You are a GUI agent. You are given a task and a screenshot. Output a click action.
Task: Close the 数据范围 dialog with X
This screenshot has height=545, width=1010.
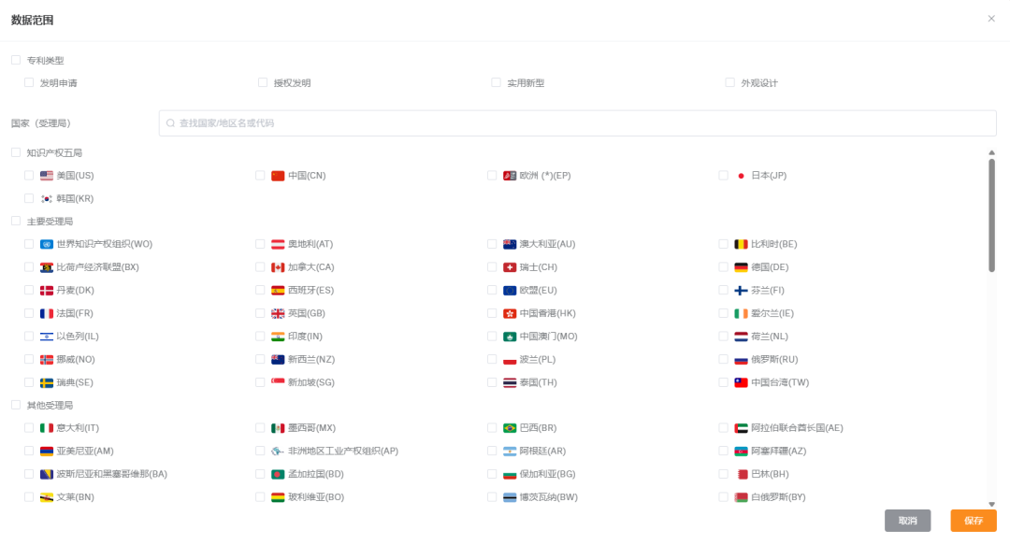coord(991,19)
